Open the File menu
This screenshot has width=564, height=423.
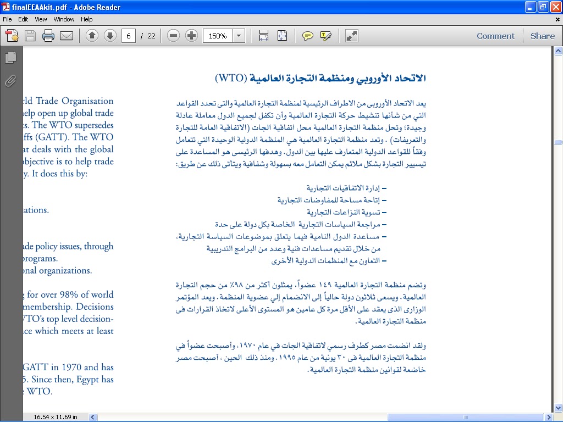pos(7,19)
